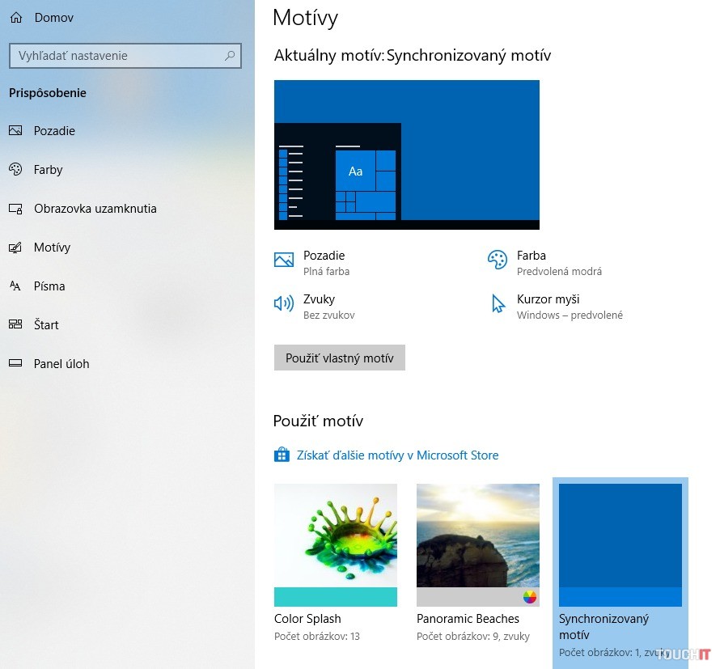720x669 pixels.
Task: Go to Farby label in the sidebar
Action: click(49, 170)
